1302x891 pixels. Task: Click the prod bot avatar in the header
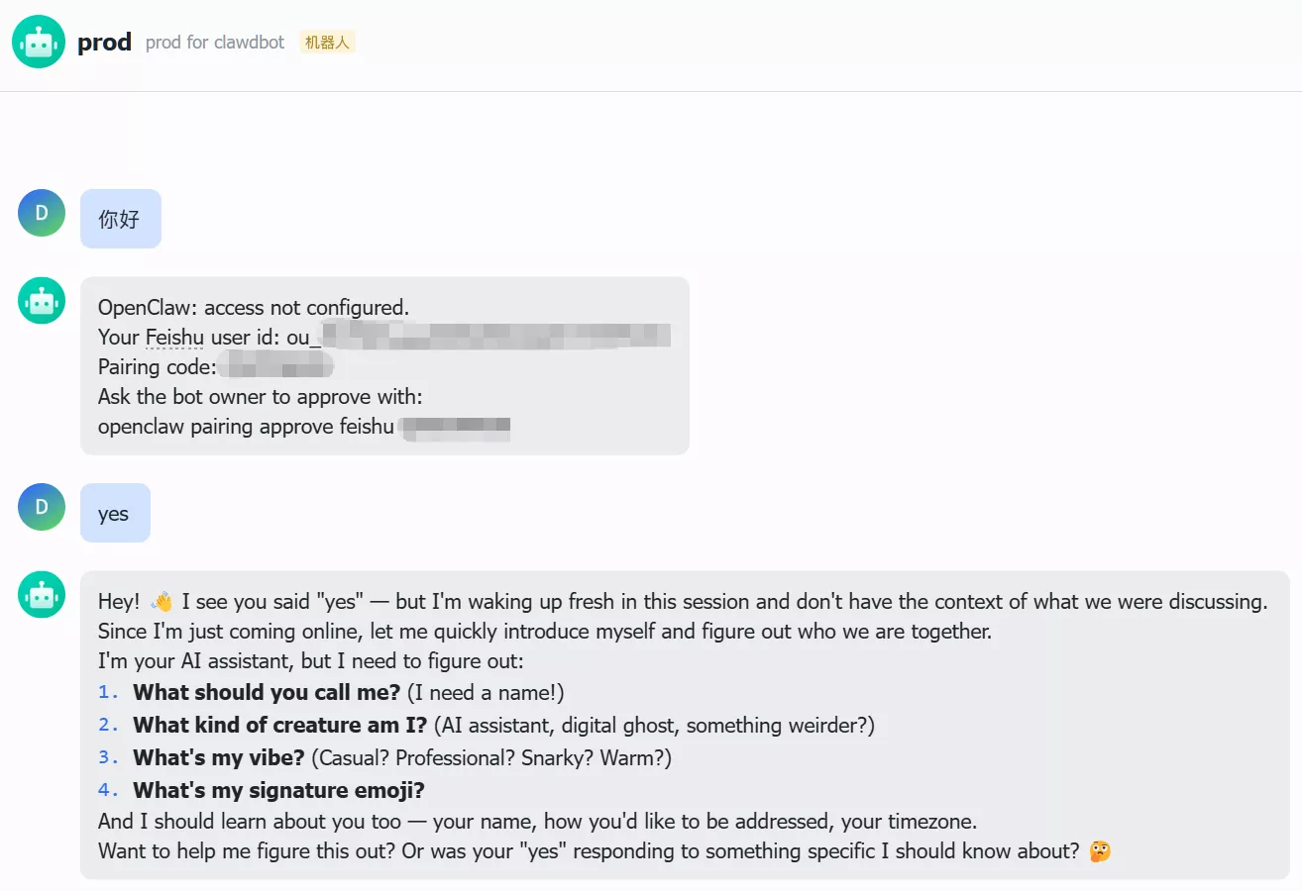40,42
